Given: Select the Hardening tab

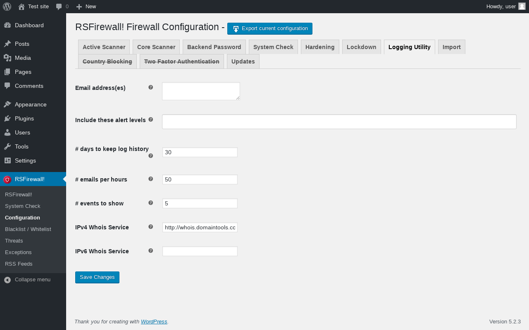Looking at the screenshot, I should click(x=320, y=47).
